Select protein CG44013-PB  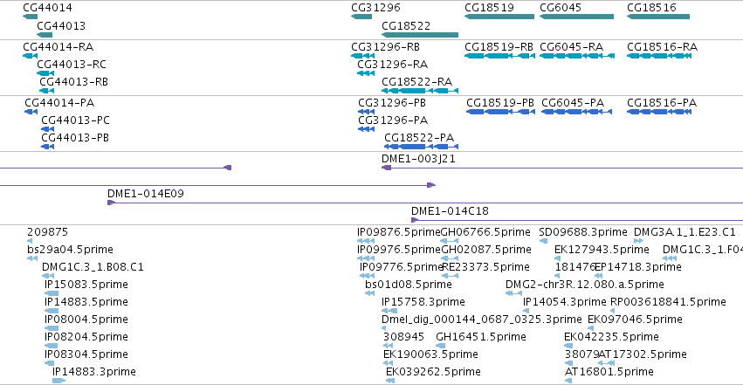click(48, 147)
